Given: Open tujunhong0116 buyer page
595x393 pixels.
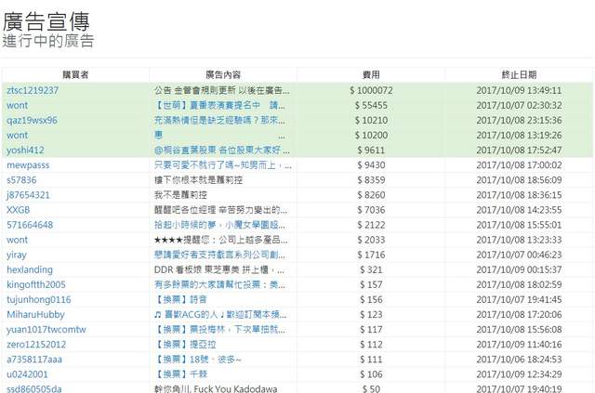Looking at the screenshot, I should tap(38, 299).
